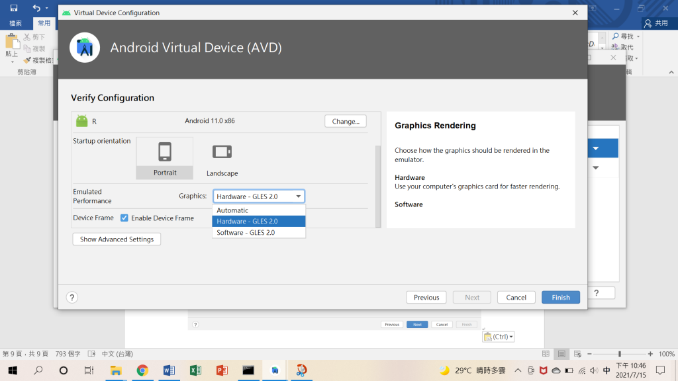
Task: Click the Android R system image icon
Action: (81, 121)
